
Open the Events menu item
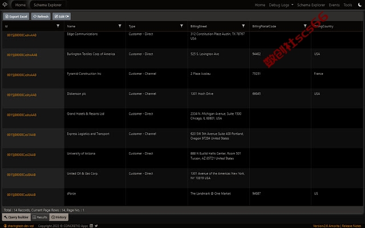pyautogui.click(x=334, y=5)
